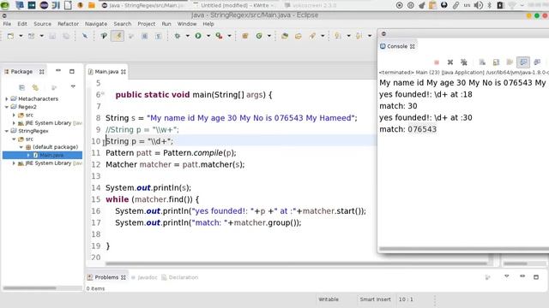Screen dimensions: 549x308
Task: Click the Open Task icon
Action: pyautogui.click(x=299, y=36)
